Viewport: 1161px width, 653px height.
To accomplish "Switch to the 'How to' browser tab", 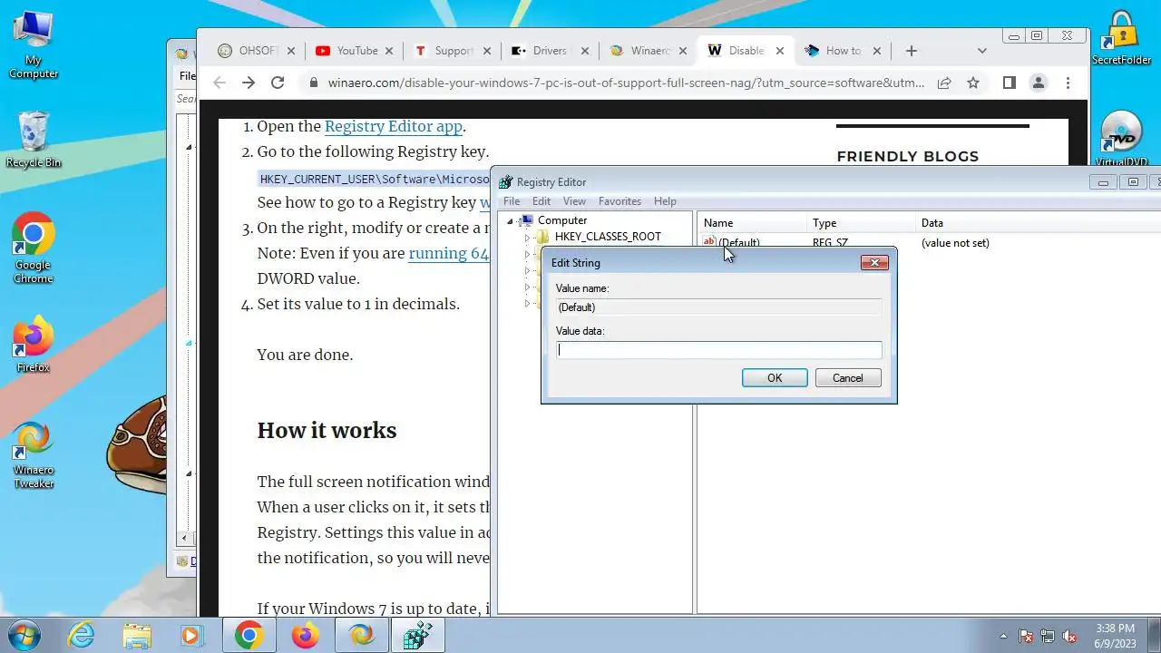I will point(843,51).
